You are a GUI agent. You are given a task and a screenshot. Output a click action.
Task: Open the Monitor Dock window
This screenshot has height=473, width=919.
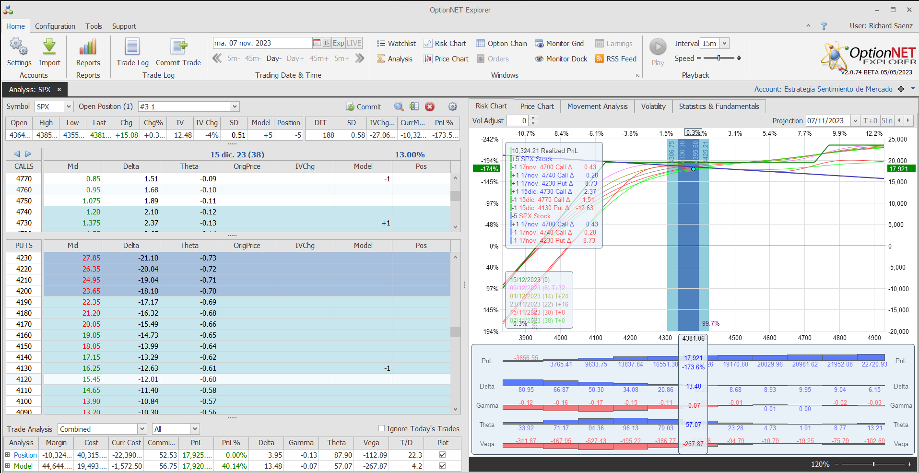coord(561,59)
